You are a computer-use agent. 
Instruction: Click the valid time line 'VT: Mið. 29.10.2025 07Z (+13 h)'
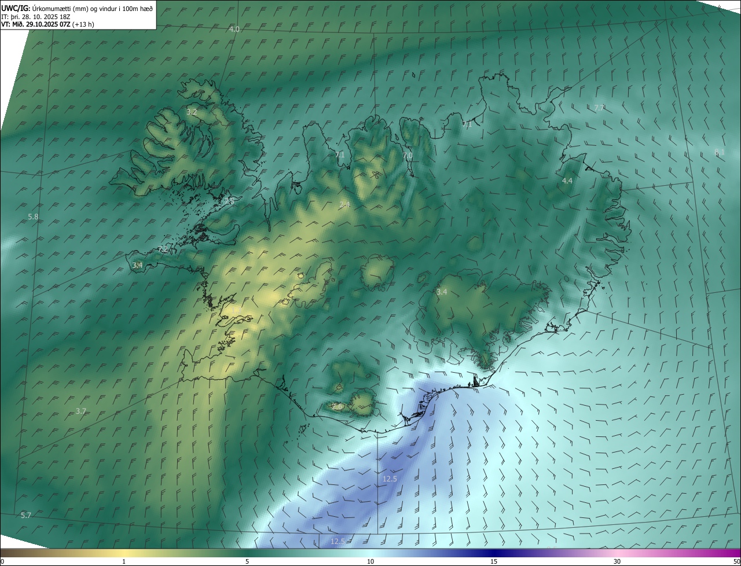(47, 24)
